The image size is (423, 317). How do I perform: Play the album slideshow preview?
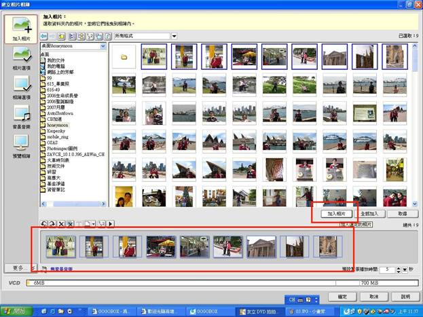tap(111, 224)
